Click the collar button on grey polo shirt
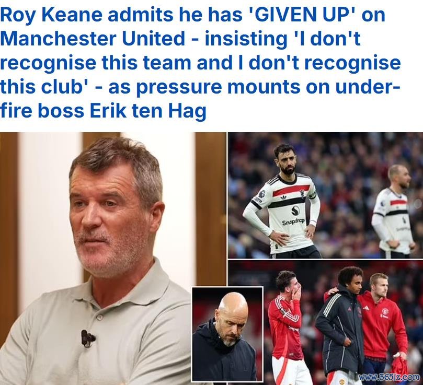 point(99,317)
